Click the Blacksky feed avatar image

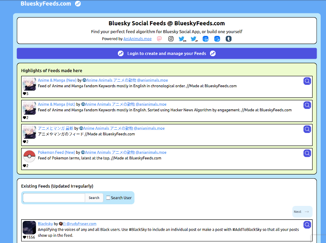click(x=29, y=228)
